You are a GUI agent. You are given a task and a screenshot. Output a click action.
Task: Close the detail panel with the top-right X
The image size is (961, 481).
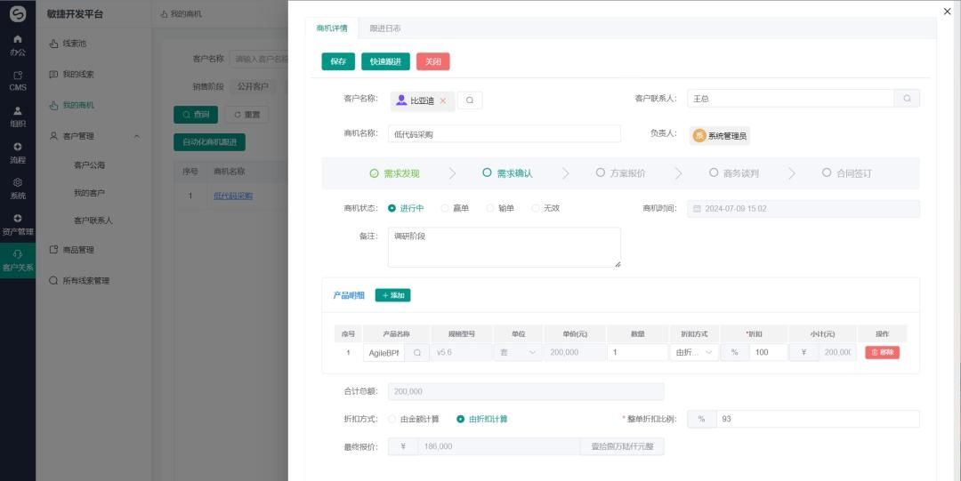(x=948, y=12)
